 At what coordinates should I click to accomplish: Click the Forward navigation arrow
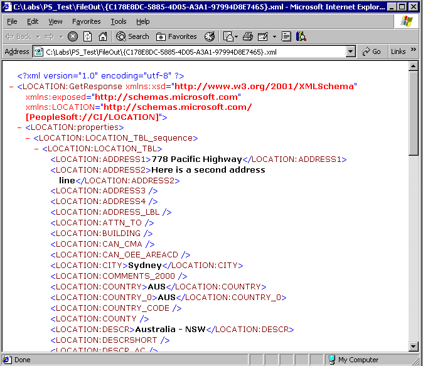point(50,36)
